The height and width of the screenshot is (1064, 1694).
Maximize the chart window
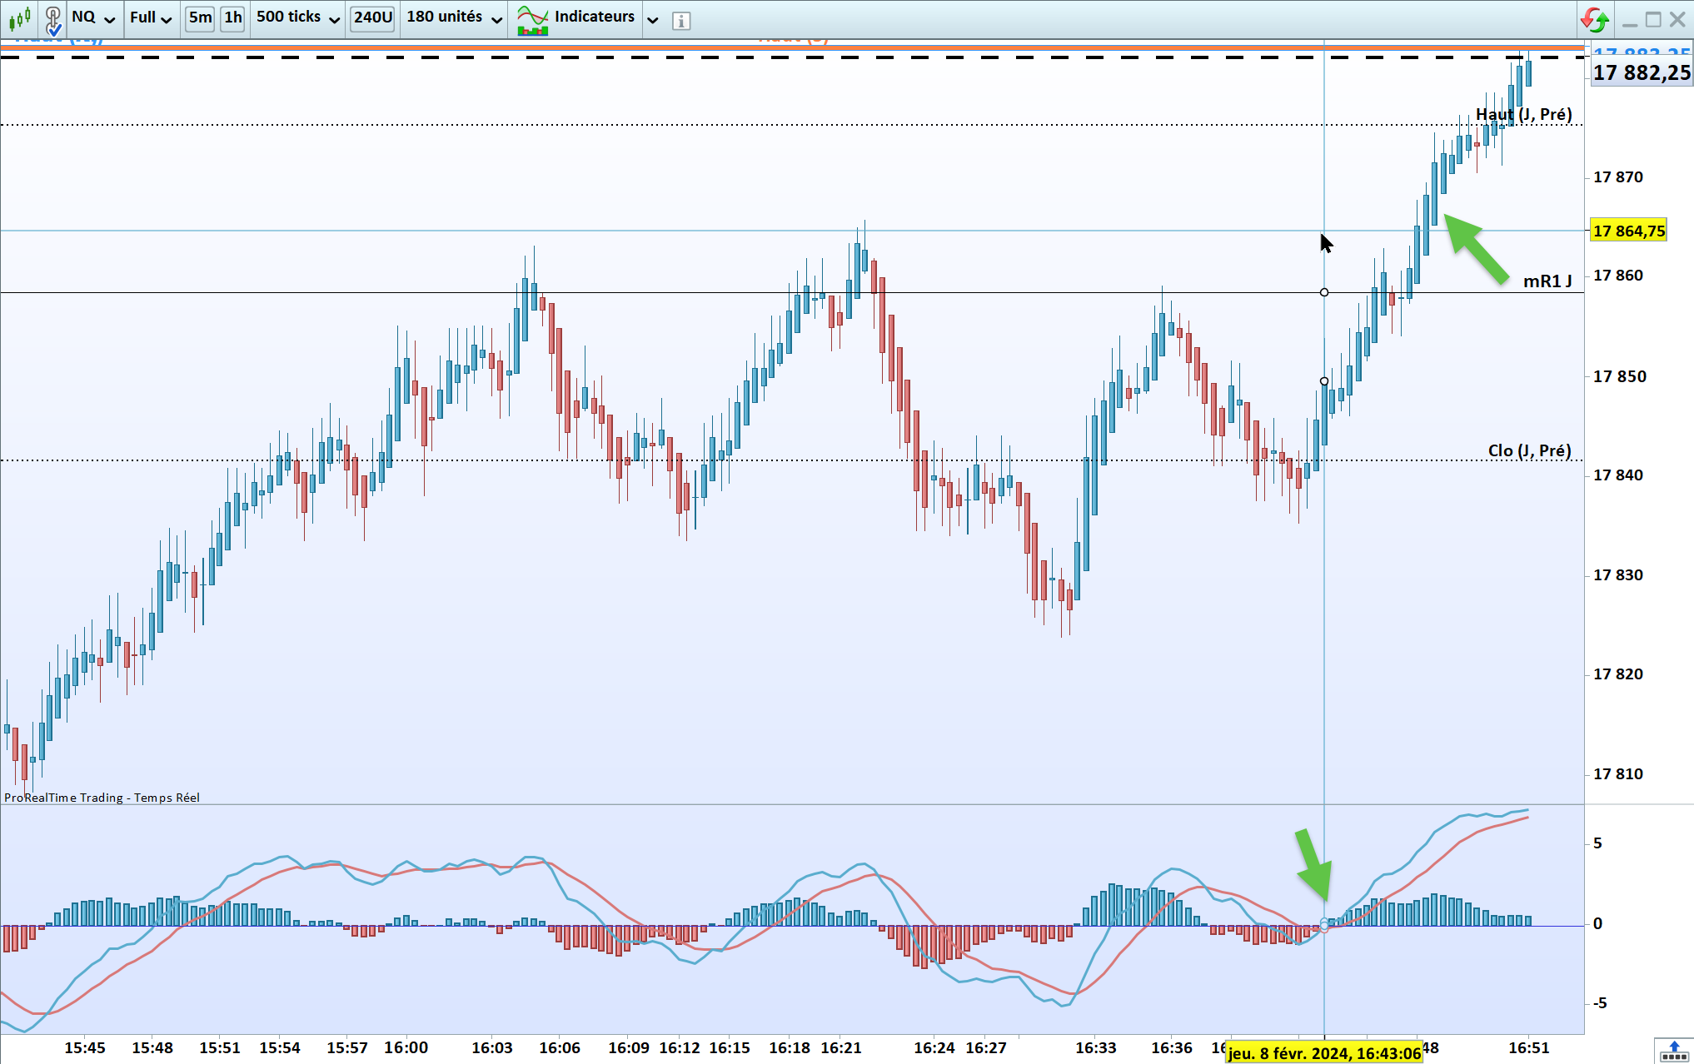pos(1653,19)
